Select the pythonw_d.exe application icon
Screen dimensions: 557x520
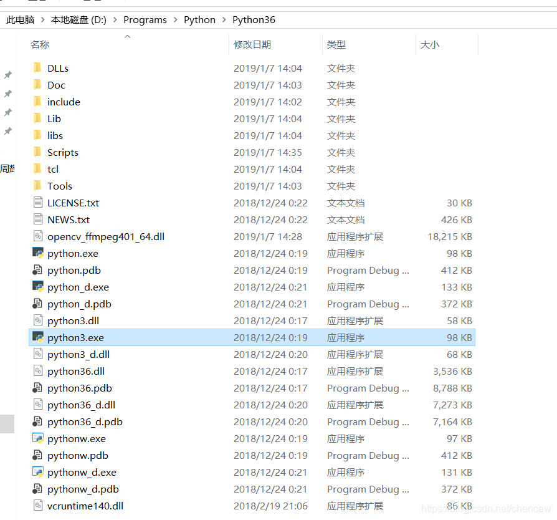point(37,472)
